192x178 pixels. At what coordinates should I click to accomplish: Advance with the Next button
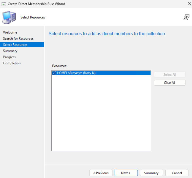(x=126, y=173)
